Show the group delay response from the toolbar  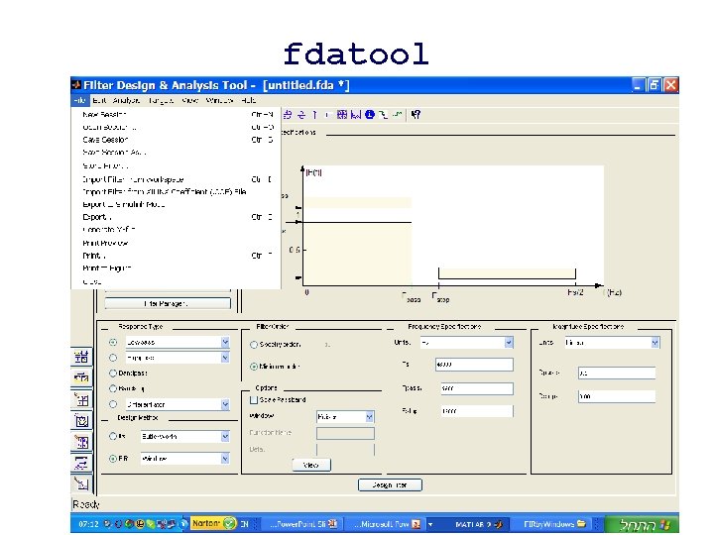pos(288,115)
